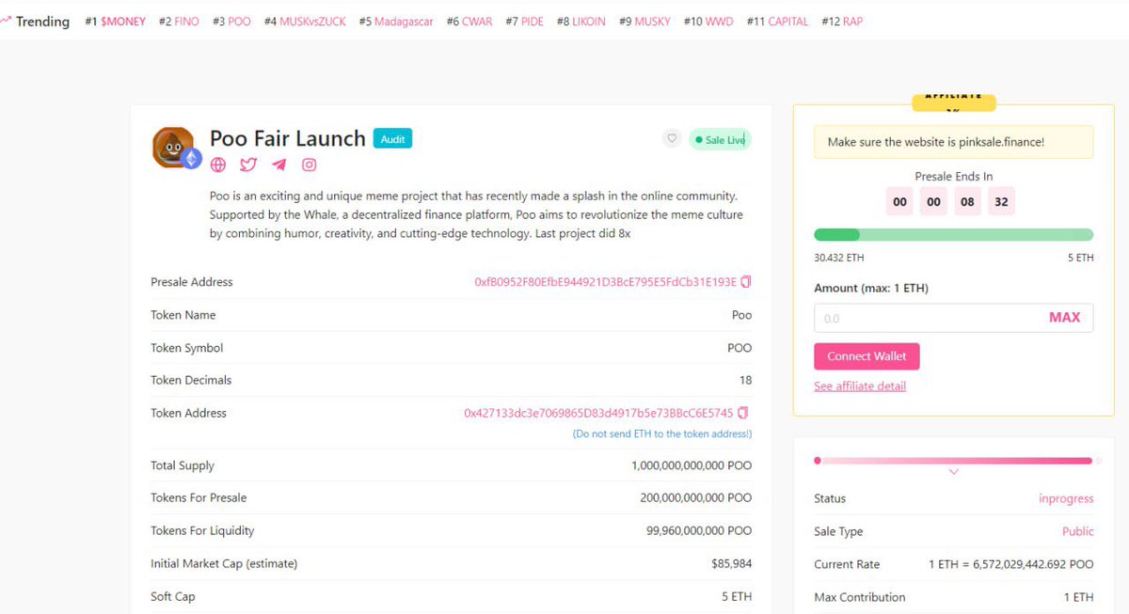Click the heart favorite icon
This screenshot has width=1129, height=614.
[x=672, y=139]
